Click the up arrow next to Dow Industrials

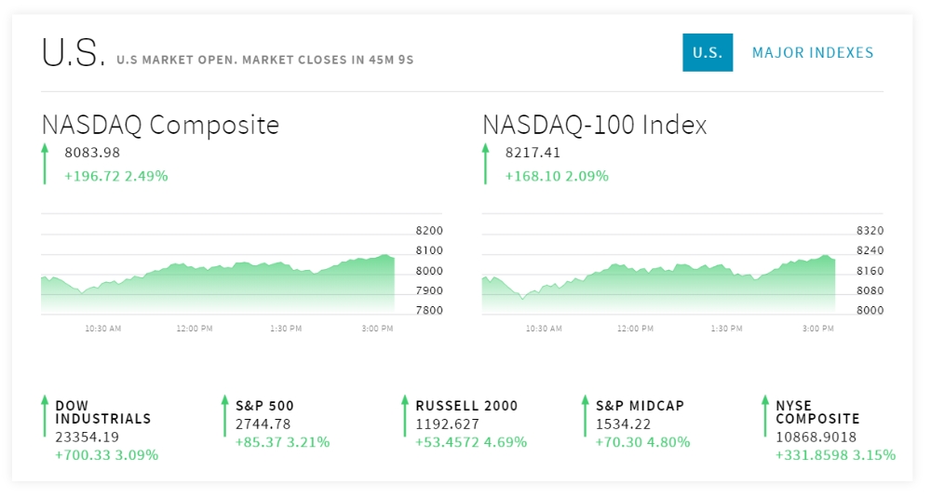click(x=45, y=416)
